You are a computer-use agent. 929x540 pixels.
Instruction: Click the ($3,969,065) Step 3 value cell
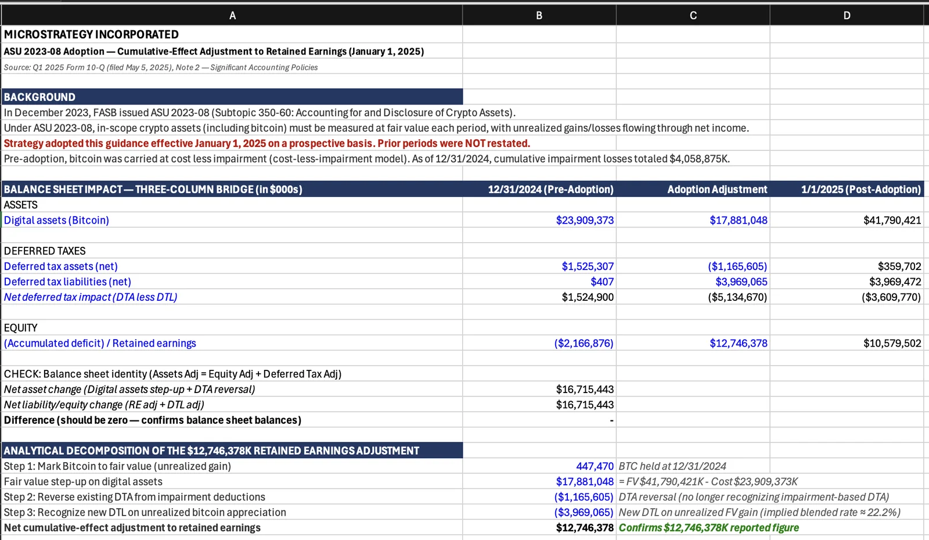click(x=539, y=512)
